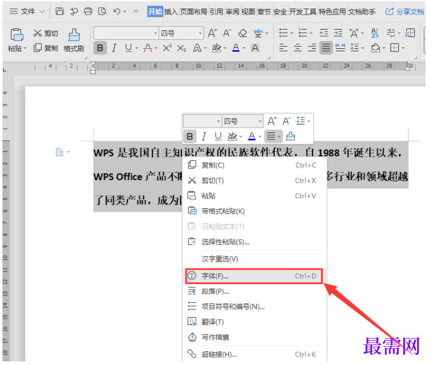Choose 字体(F)... from context menu
Image resolution: width=431 pixels, height=365 pixels.
point(254,276)
